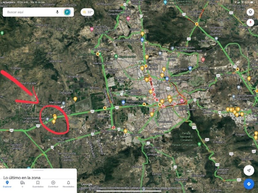Open the Guardados tab
258x193 pixels.
coord(38,184)
